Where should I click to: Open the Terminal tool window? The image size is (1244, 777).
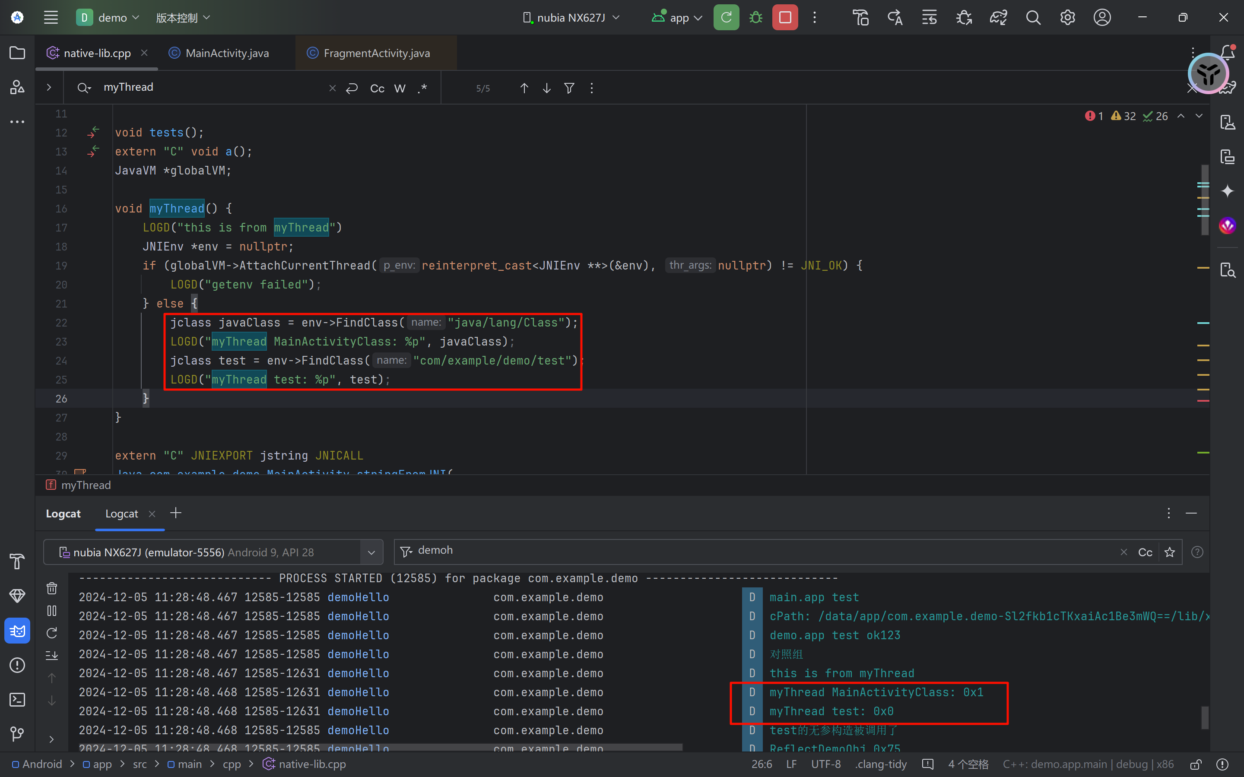17,699
